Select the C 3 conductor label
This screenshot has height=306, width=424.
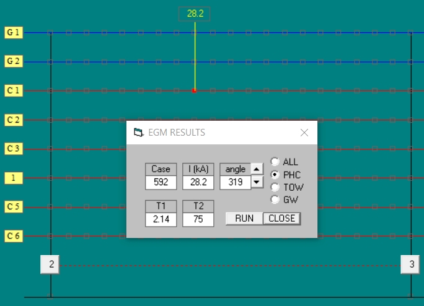pos(14,149)
